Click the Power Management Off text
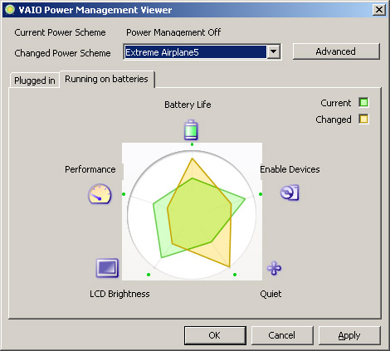 [173, 32]
